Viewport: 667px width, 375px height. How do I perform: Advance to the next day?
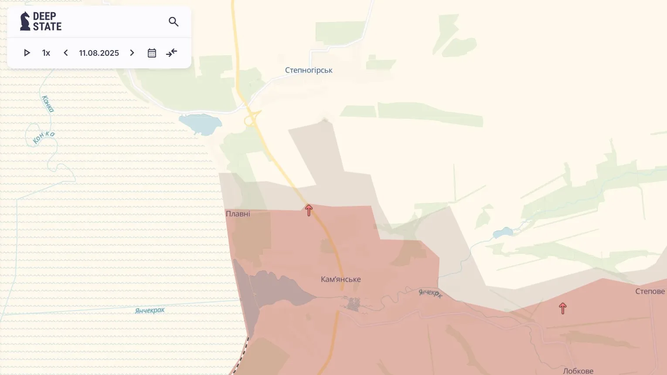pos(132,53)
